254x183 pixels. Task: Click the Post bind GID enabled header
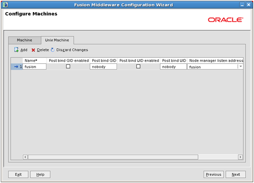point(69,60)
